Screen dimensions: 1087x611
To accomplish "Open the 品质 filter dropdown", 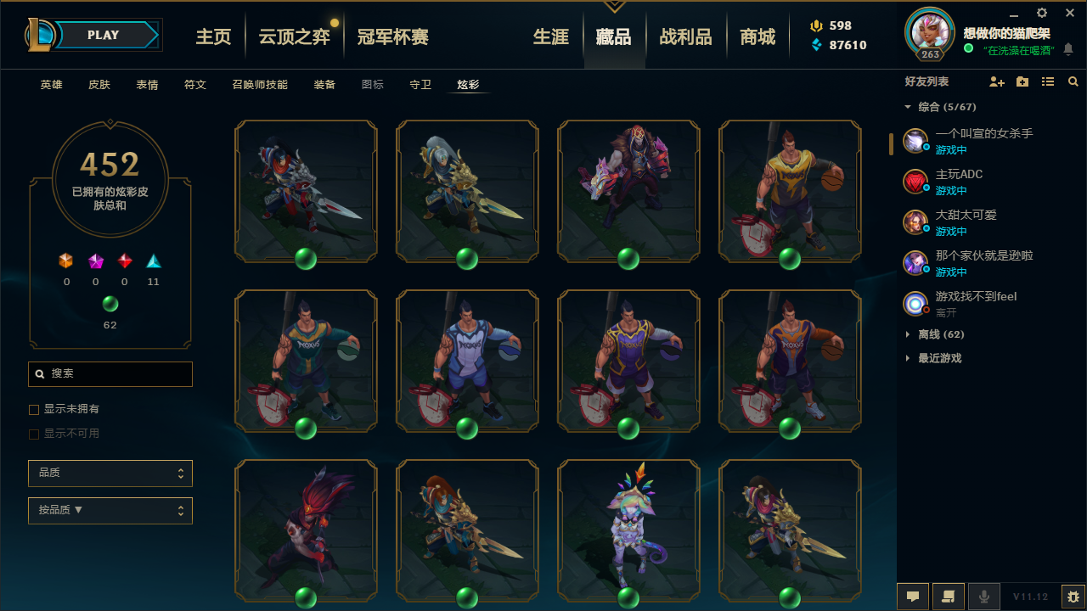I will pos(110,474).
